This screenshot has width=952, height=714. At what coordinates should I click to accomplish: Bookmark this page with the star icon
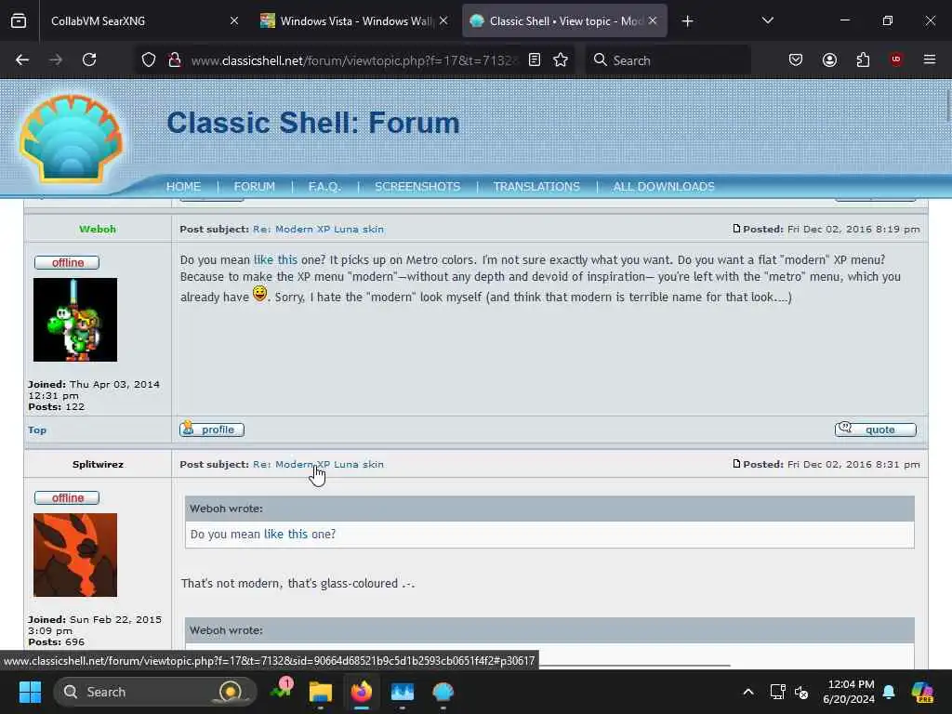[561, 59]
